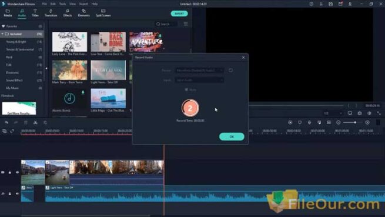385x217 pixels.
Task: Click the render preview icon in timeline toolbar
Action: point(290,122)
